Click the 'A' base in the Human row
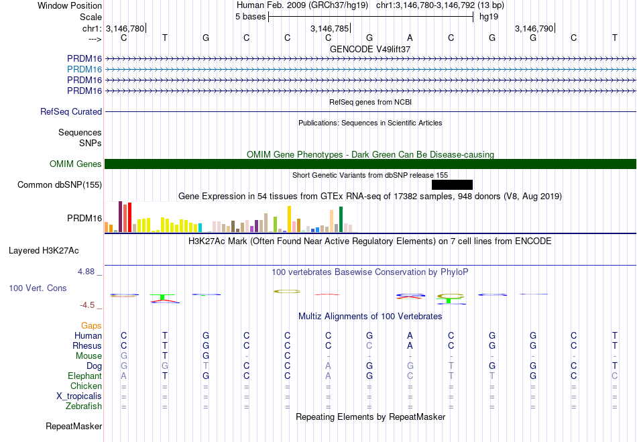The image size is (637, 442). [x=410, y=335]
